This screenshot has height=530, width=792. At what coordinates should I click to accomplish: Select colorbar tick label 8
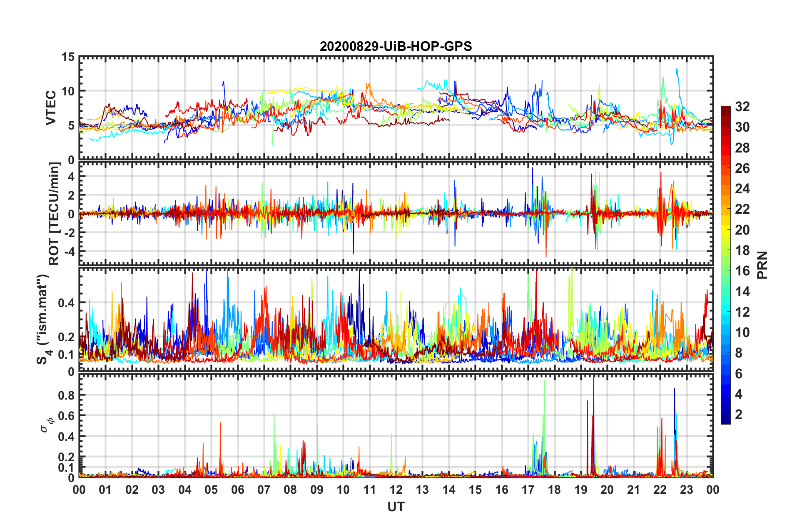coord(739,353)
